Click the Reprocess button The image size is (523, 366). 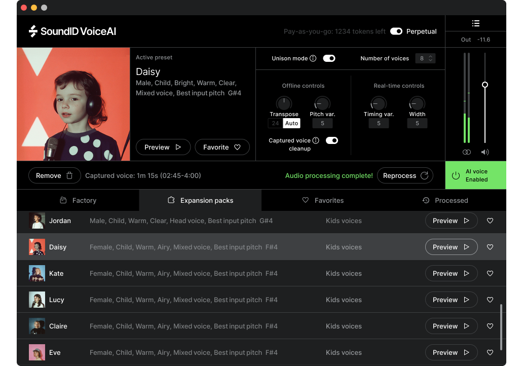pos(405,175)
